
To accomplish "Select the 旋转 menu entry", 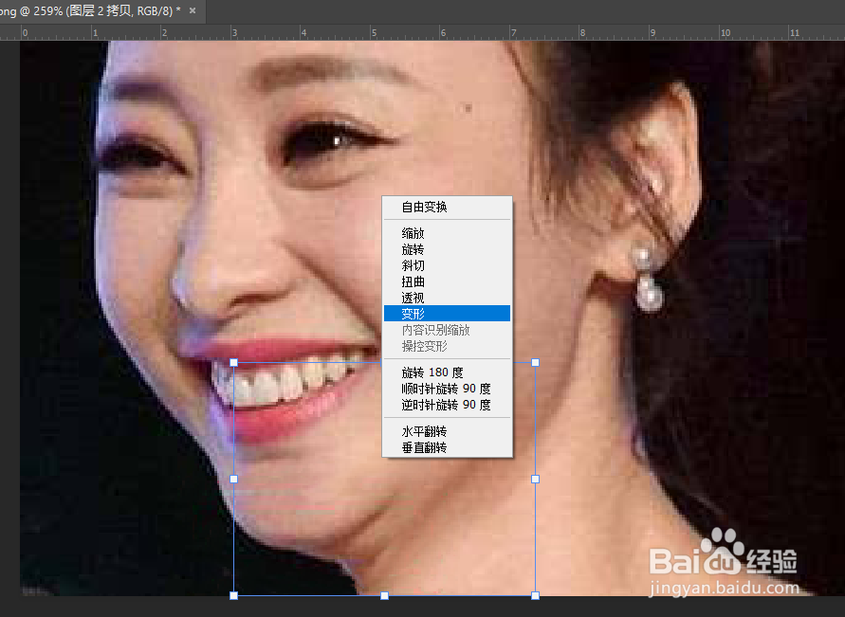I will click(447, 249).
